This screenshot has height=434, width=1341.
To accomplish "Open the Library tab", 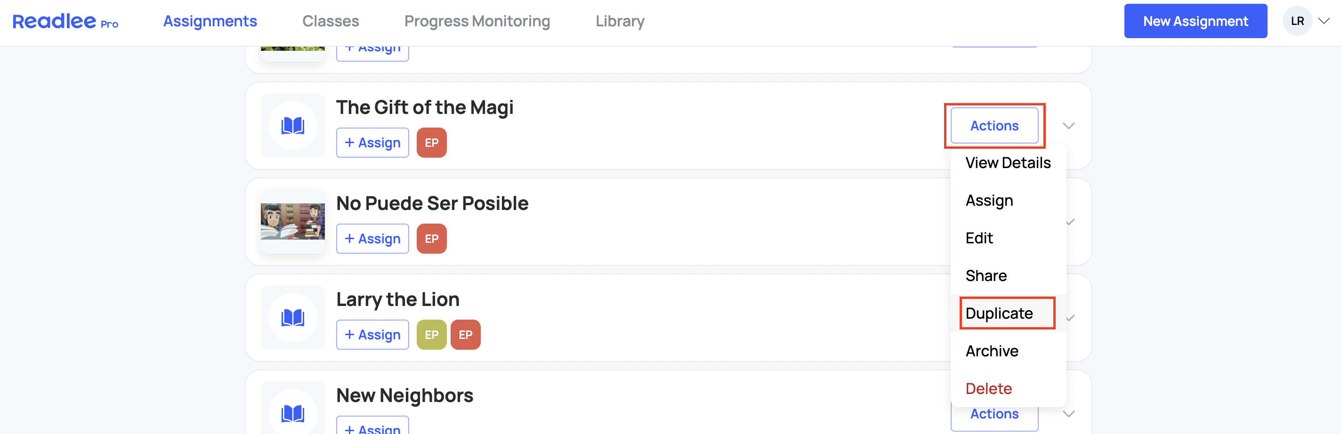I will [620, 21].
